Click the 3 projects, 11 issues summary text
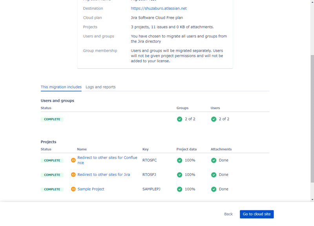The width and height of the screenshot is (314, 226). [x=172, y=27]
